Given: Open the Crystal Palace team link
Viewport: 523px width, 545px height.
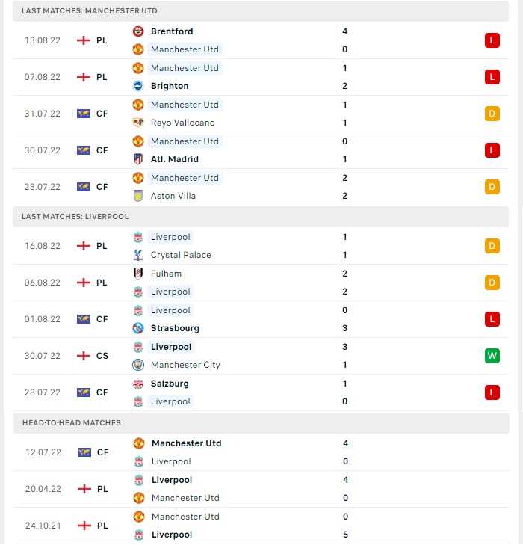Looking at the screenshot, I should click(x=181, y=255).
